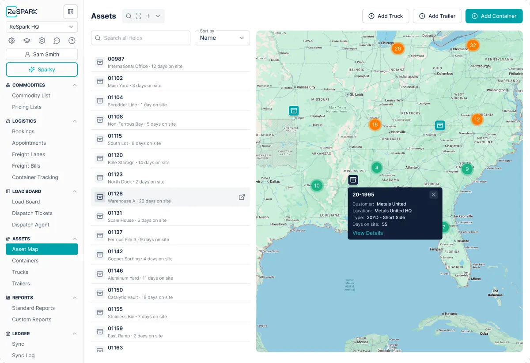
Task: Go to Dispatch Tickets page
Action: pos(32,213)
